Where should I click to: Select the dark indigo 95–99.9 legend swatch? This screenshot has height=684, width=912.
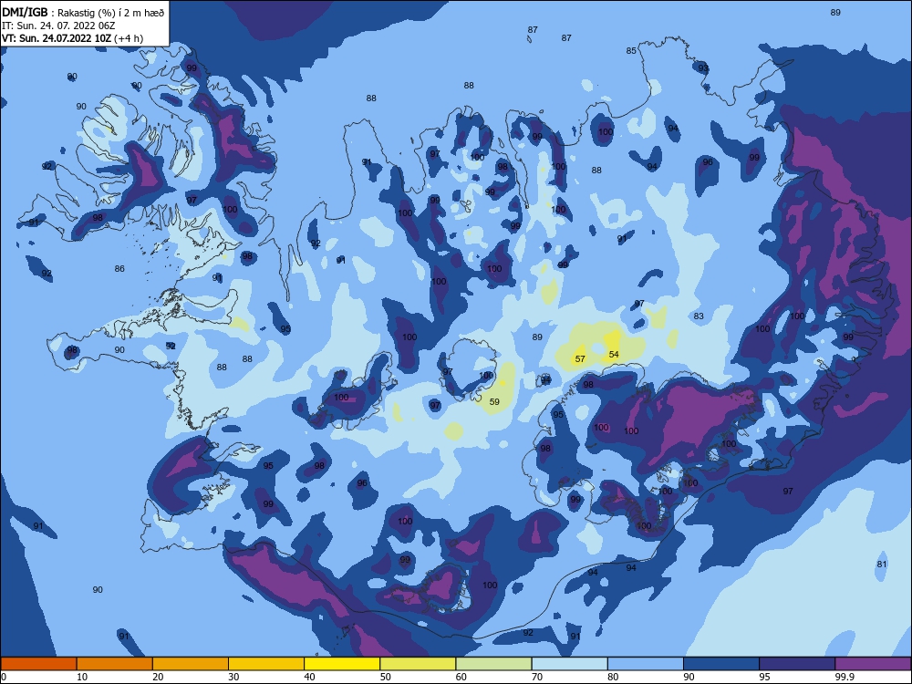tap(797, 664)
